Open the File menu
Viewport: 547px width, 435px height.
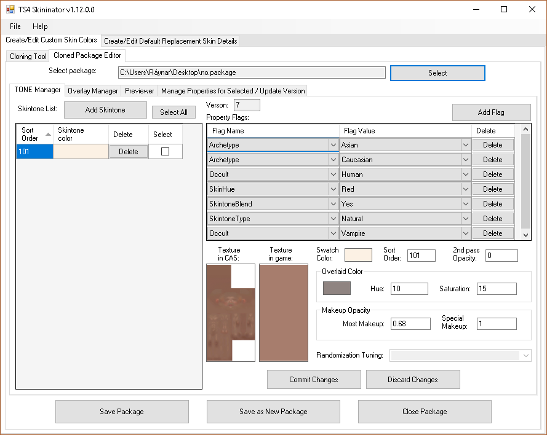pyautogui.click(x=15, y=26)
